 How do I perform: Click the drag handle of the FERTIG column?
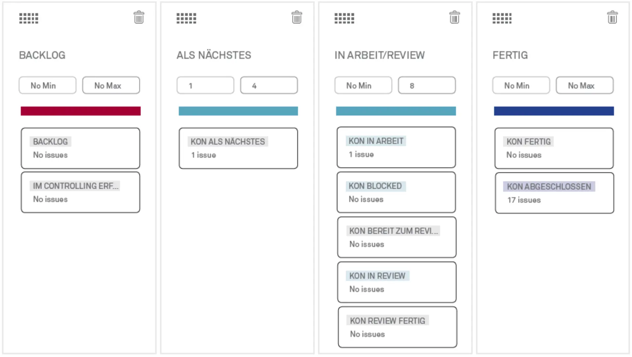(502, 18)
